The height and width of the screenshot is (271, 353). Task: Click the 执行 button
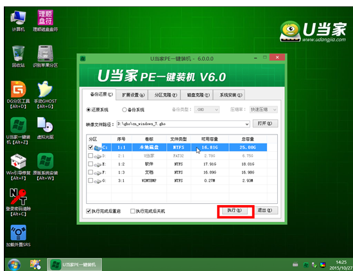click(x=234, y=211)
